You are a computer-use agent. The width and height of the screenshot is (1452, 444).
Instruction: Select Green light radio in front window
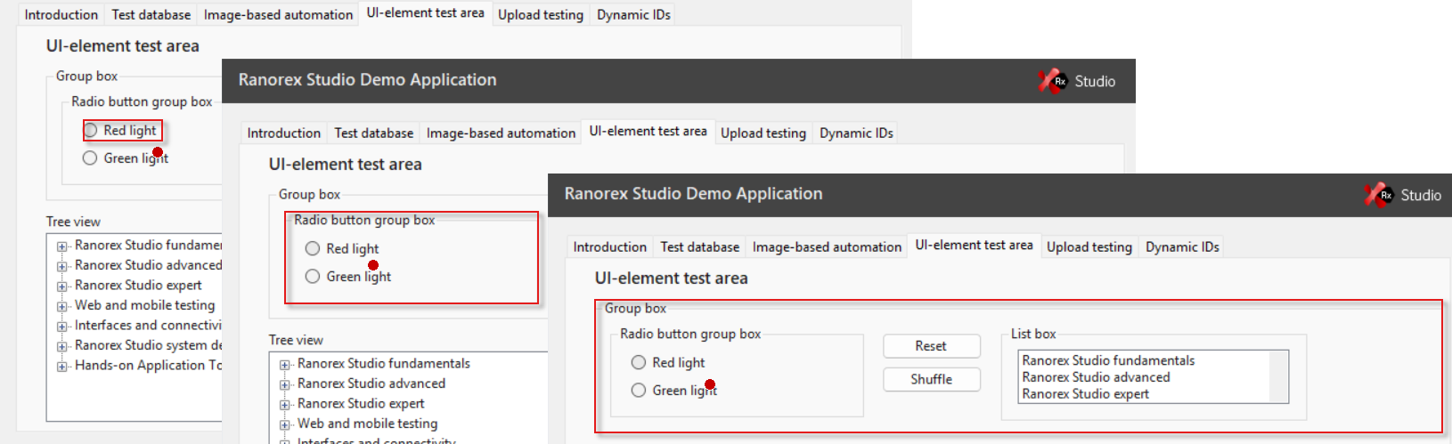639,390
